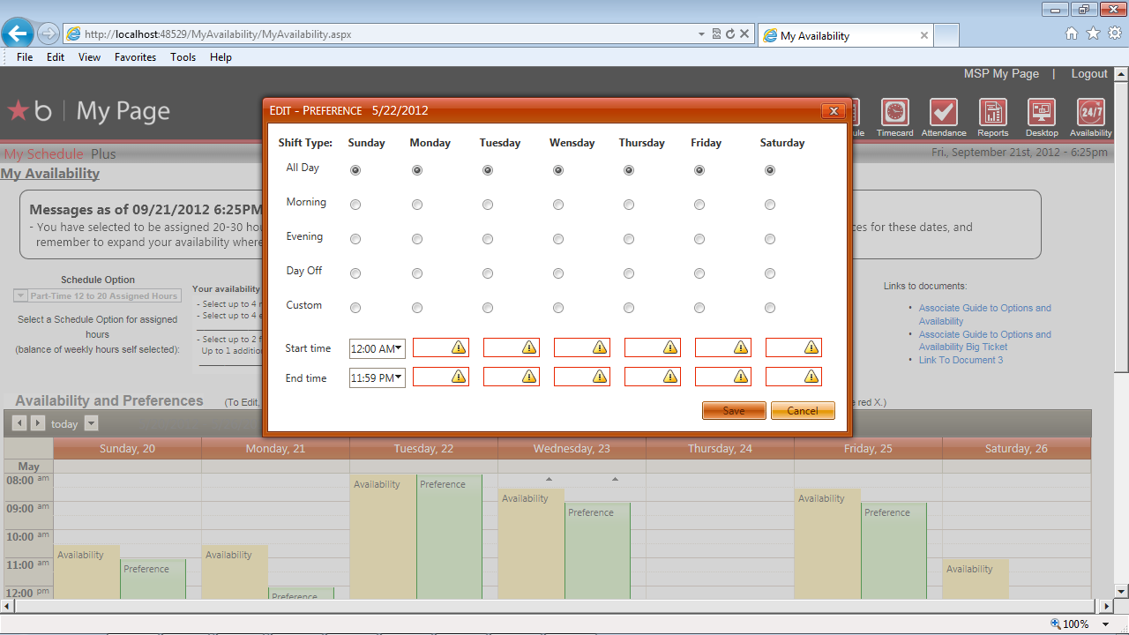Save the preference changes

coord(734,411)
